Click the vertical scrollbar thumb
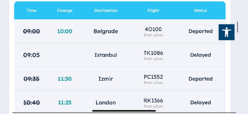This screenshot has height=114, width=248. [237, 27]
